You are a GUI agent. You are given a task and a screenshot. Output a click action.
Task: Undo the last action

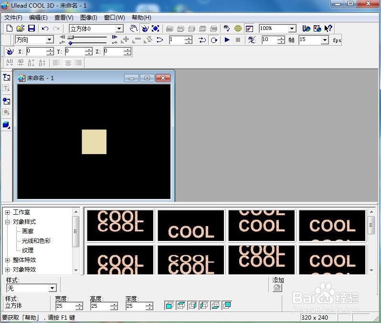tap(45, 29)
